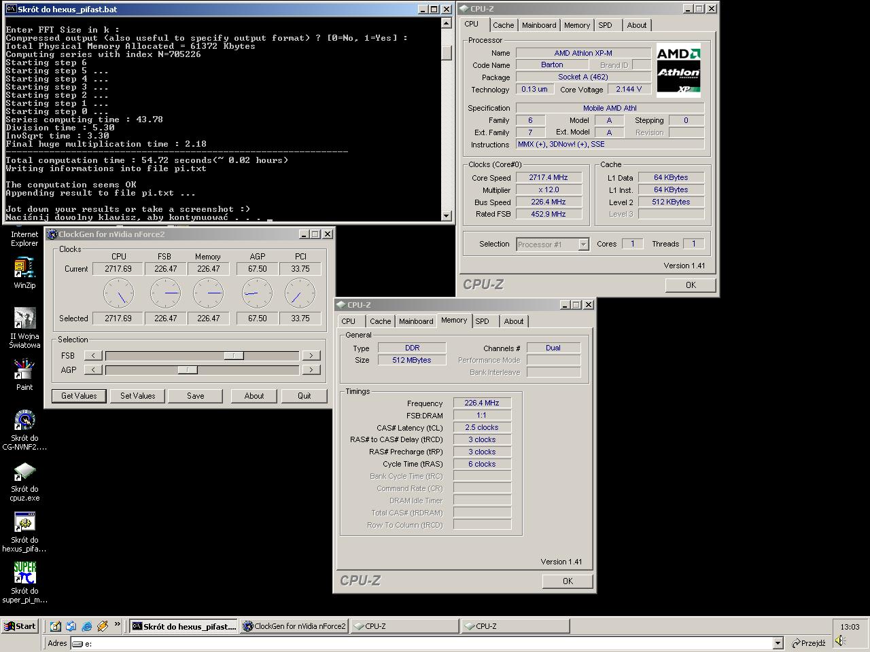
Task: Click the Multiplier x 12.0 field
Action: pos(549,189)
